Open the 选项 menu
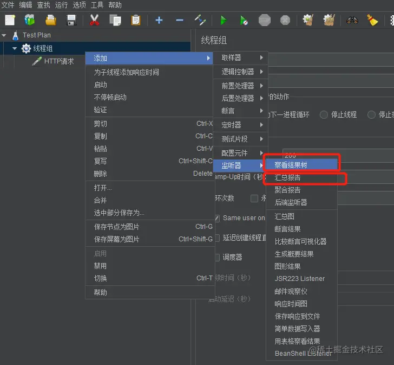Image resolution: width=394 pixels, height=365 pixels. (x=79, y=5)
